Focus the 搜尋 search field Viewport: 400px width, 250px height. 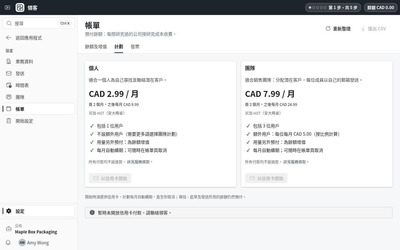39,23
